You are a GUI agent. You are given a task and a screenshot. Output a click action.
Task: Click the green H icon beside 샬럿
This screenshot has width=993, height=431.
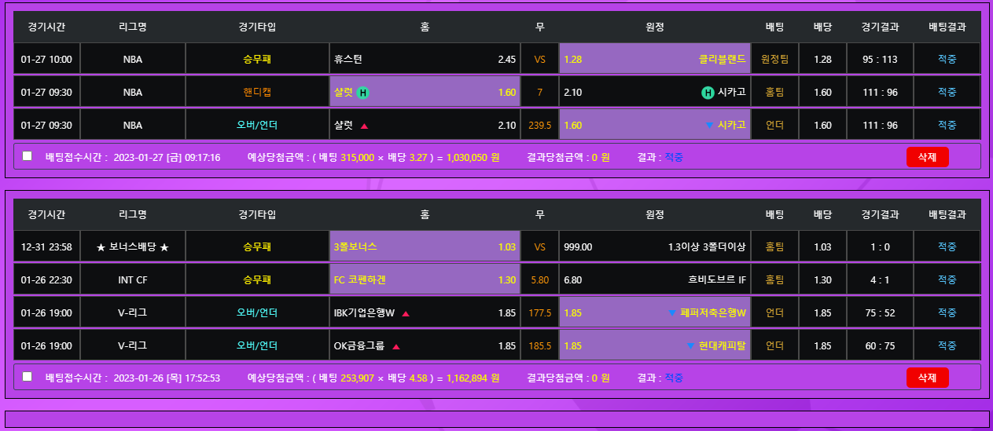pos(362,93)
